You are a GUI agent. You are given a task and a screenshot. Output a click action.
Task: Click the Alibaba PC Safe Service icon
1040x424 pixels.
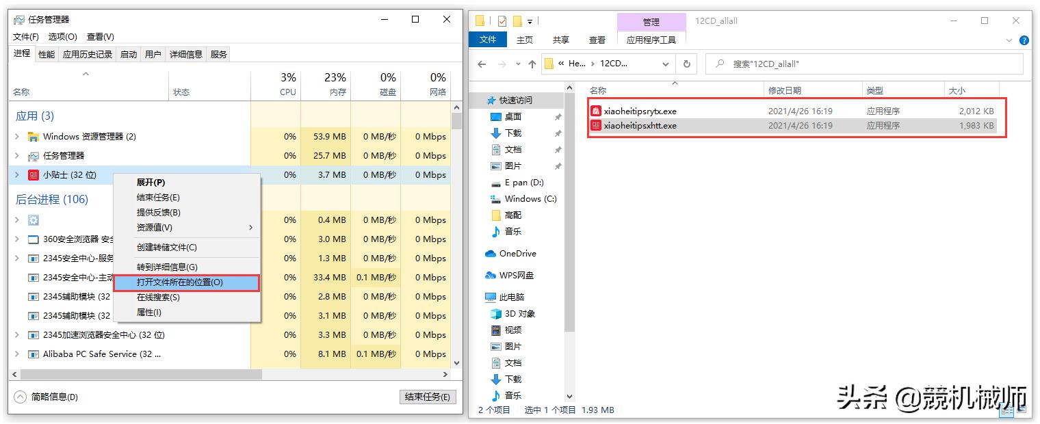click(x=33, y=354)
